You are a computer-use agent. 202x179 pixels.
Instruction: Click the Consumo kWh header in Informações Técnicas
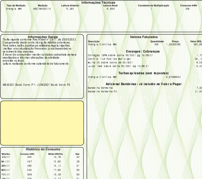point(188,6)
